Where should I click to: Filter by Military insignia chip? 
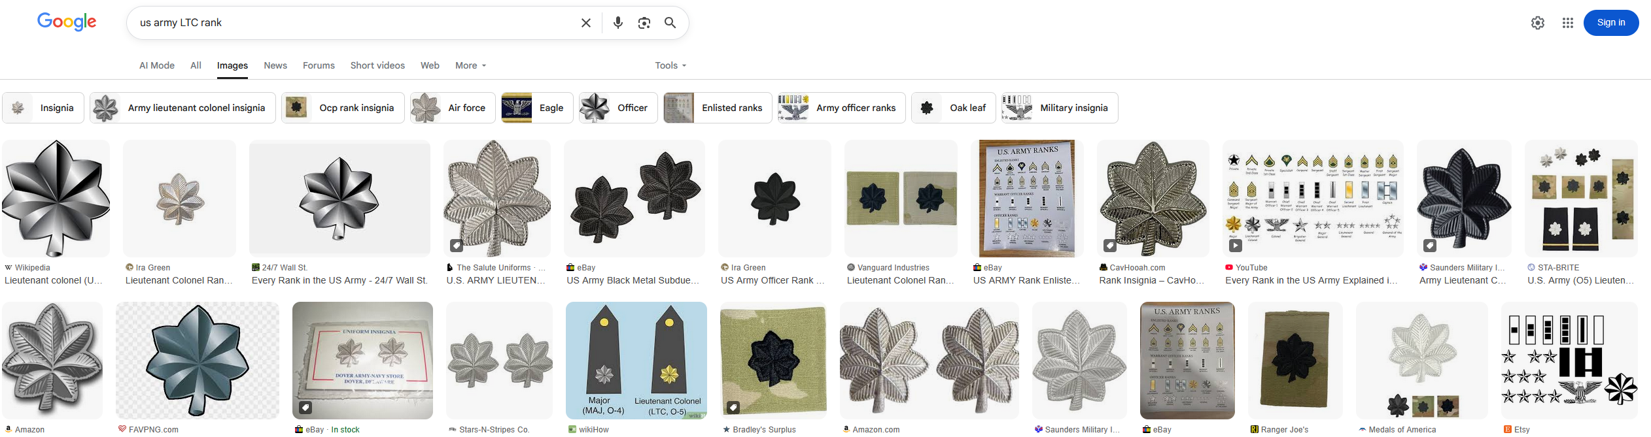[x=1060, y=108]
